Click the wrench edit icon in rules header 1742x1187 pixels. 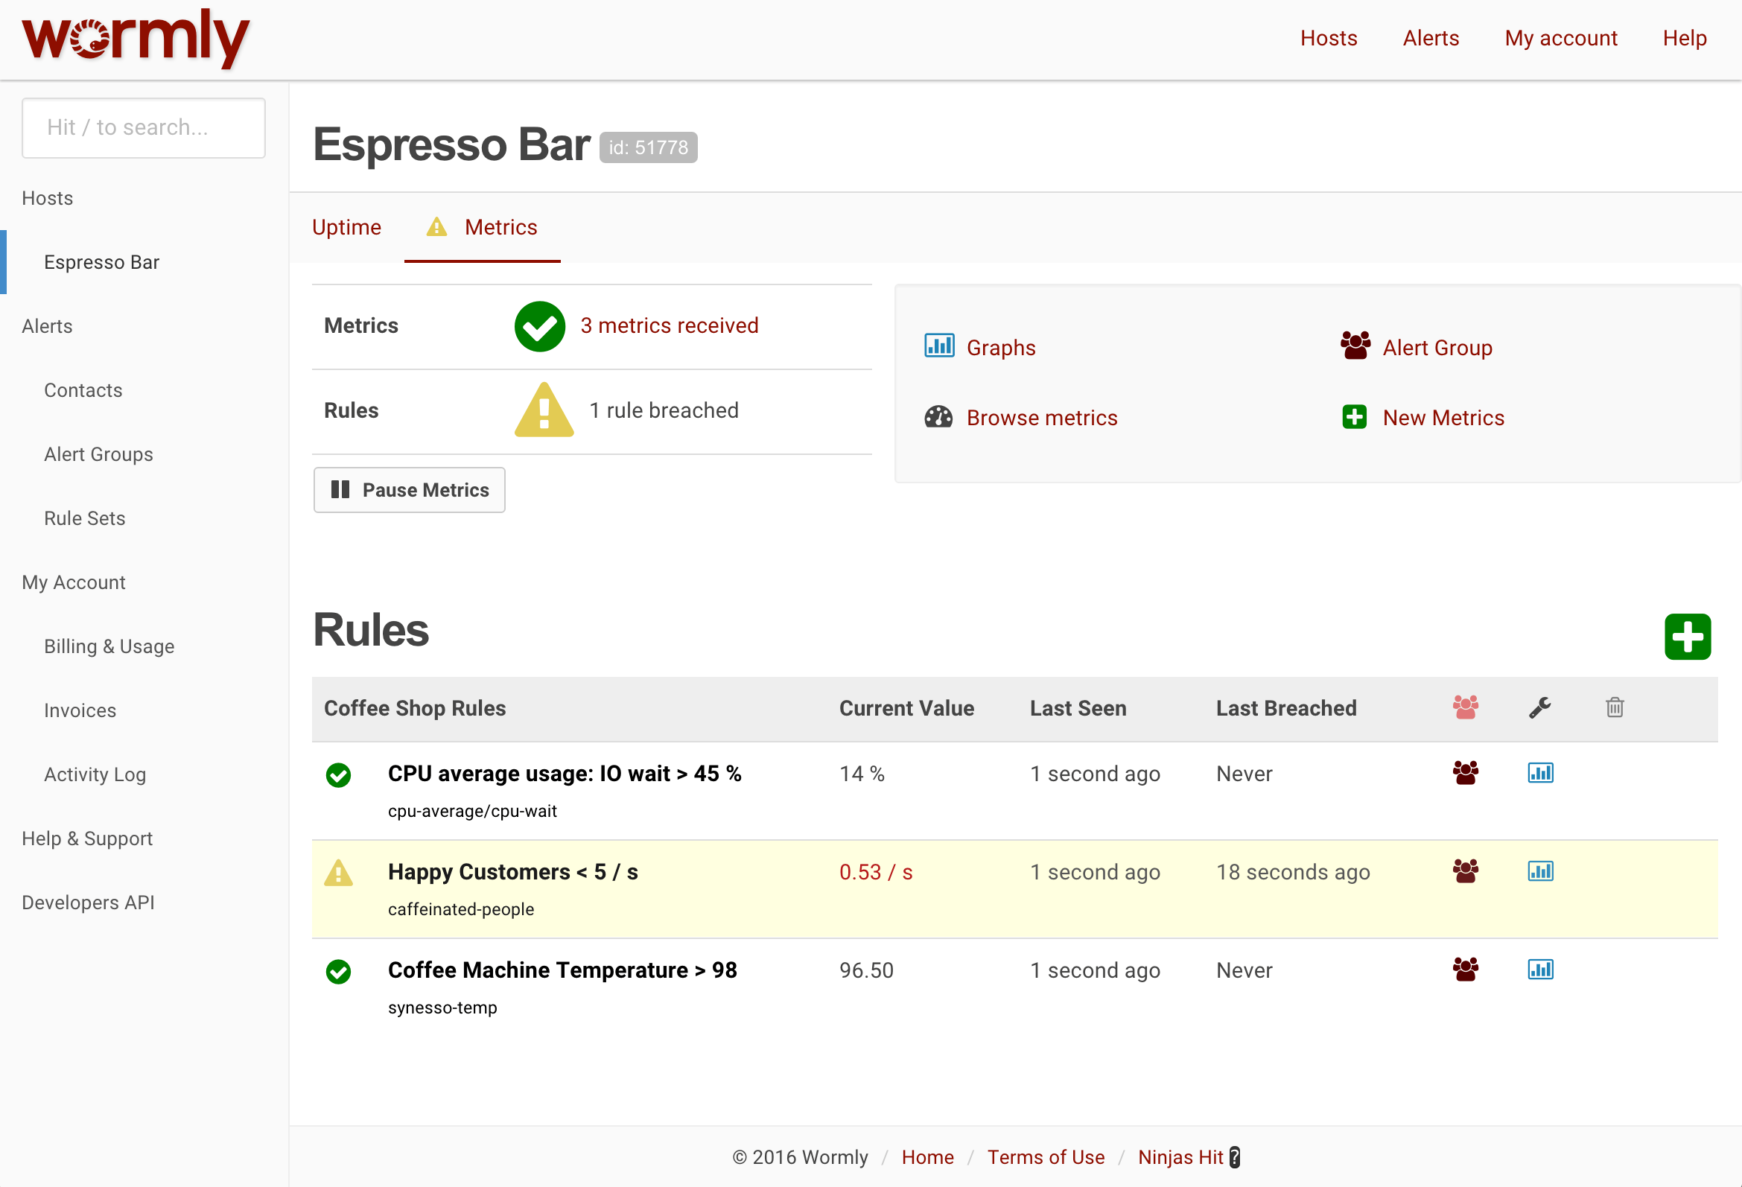[x=1539, y=707]
